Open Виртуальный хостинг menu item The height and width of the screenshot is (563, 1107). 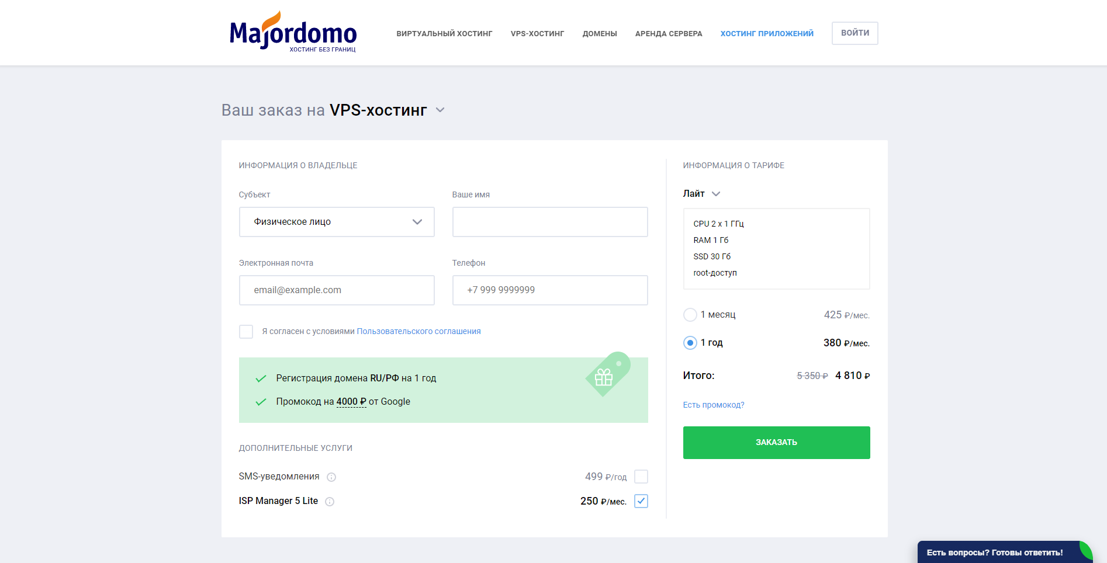(444, 33)
